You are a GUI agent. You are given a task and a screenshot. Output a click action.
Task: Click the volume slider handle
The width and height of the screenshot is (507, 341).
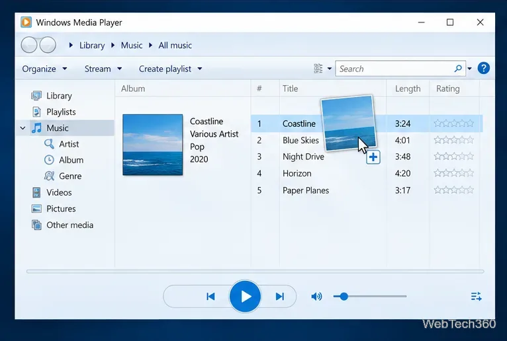(344, 296)
